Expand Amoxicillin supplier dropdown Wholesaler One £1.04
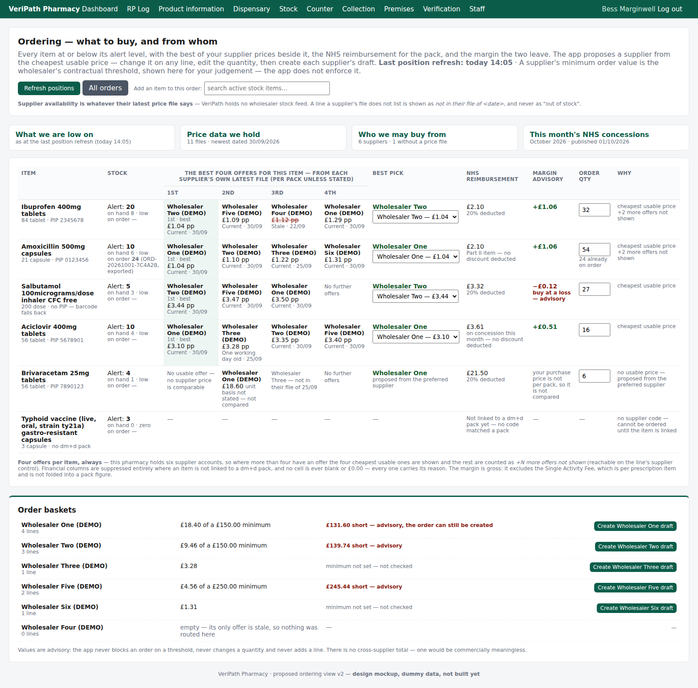Viewport: 698px width, 688px height. (416, 257)
